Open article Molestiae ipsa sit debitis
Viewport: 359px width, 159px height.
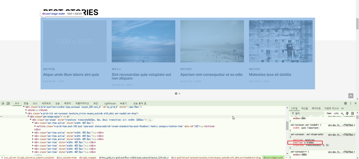270,75
